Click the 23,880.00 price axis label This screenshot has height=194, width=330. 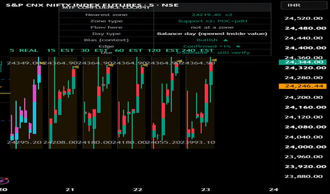coord(303,176)
